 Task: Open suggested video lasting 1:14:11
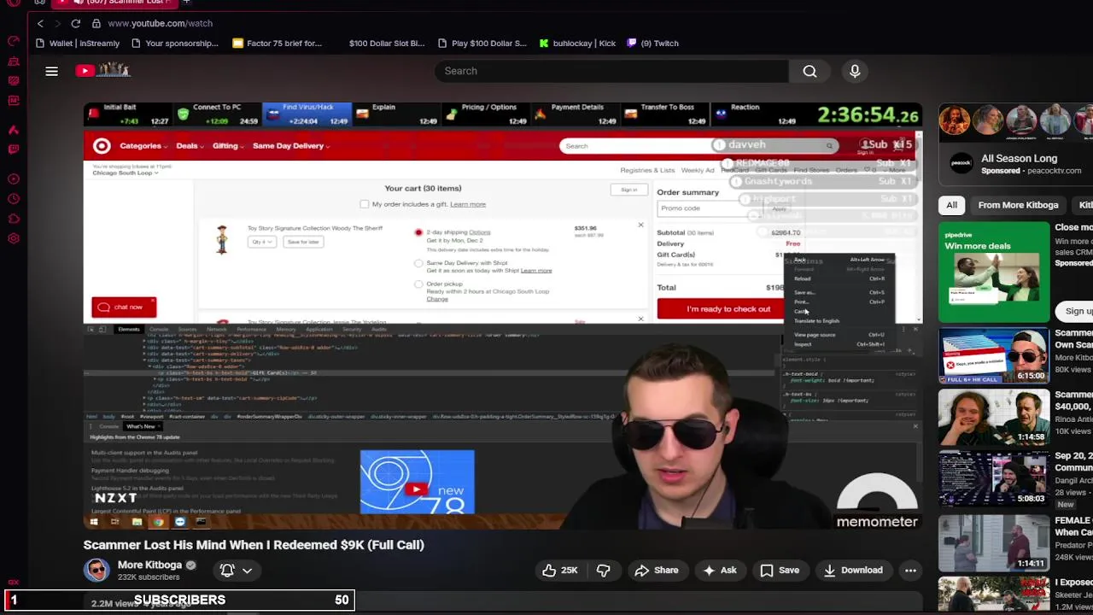(x=994, y=543)
